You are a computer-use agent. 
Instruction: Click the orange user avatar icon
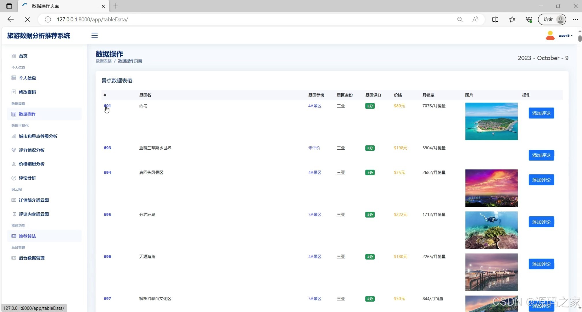(550, 36)
